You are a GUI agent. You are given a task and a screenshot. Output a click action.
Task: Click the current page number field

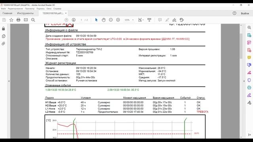coord(81,20)
